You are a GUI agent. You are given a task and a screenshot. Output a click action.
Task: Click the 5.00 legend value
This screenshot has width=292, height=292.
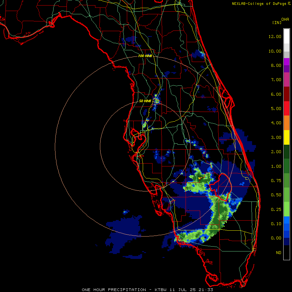tap(276, 109)
